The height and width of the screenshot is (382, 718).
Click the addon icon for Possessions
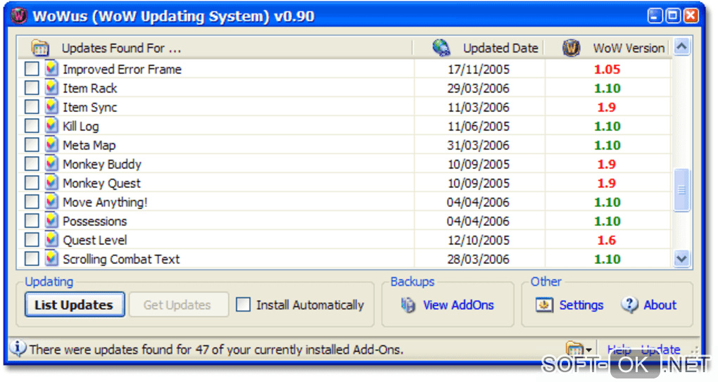[51, 220]
